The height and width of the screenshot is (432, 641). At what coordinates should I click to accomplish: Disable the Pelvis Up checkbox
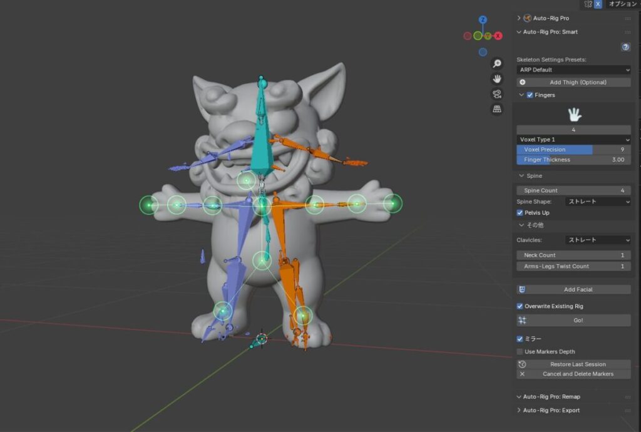(520, 213)
